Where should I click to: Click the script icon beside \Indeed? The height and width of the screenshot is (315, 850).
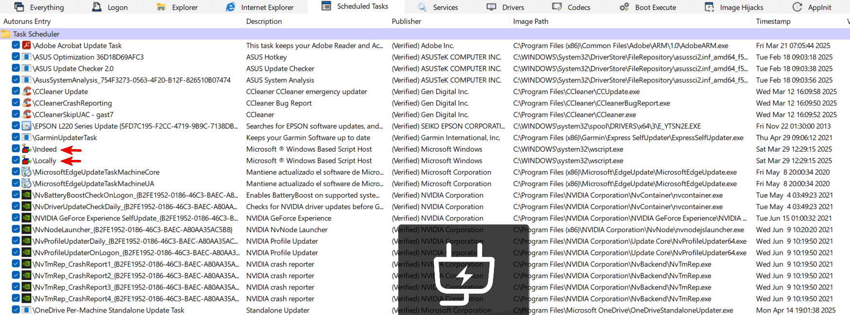(x=27, y=149)
